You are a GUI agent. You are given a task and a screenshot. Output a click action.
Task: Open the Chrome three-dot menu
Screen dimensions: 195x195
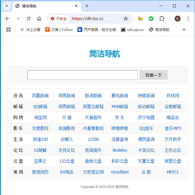(x=188, y=19)
